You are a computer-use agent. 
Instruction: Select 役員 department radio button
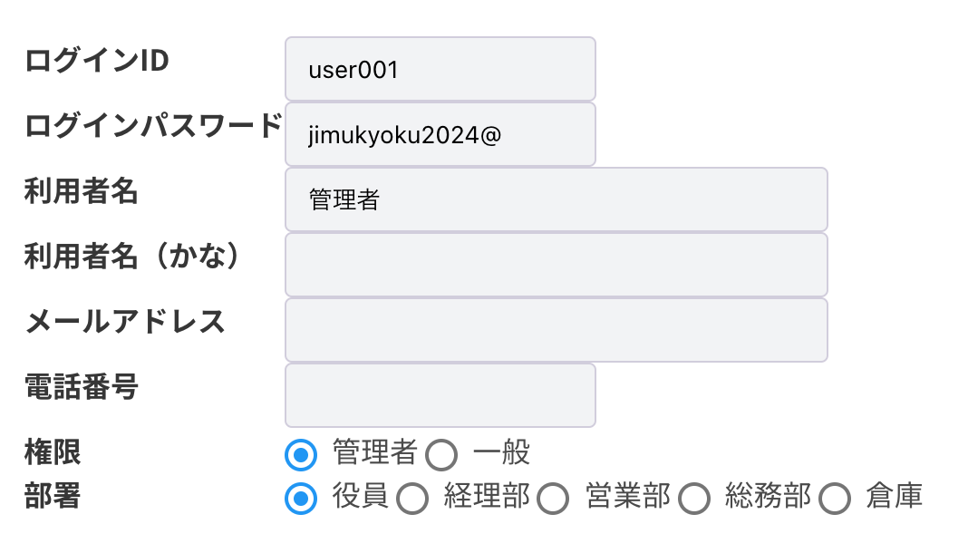tap(301, 498)
